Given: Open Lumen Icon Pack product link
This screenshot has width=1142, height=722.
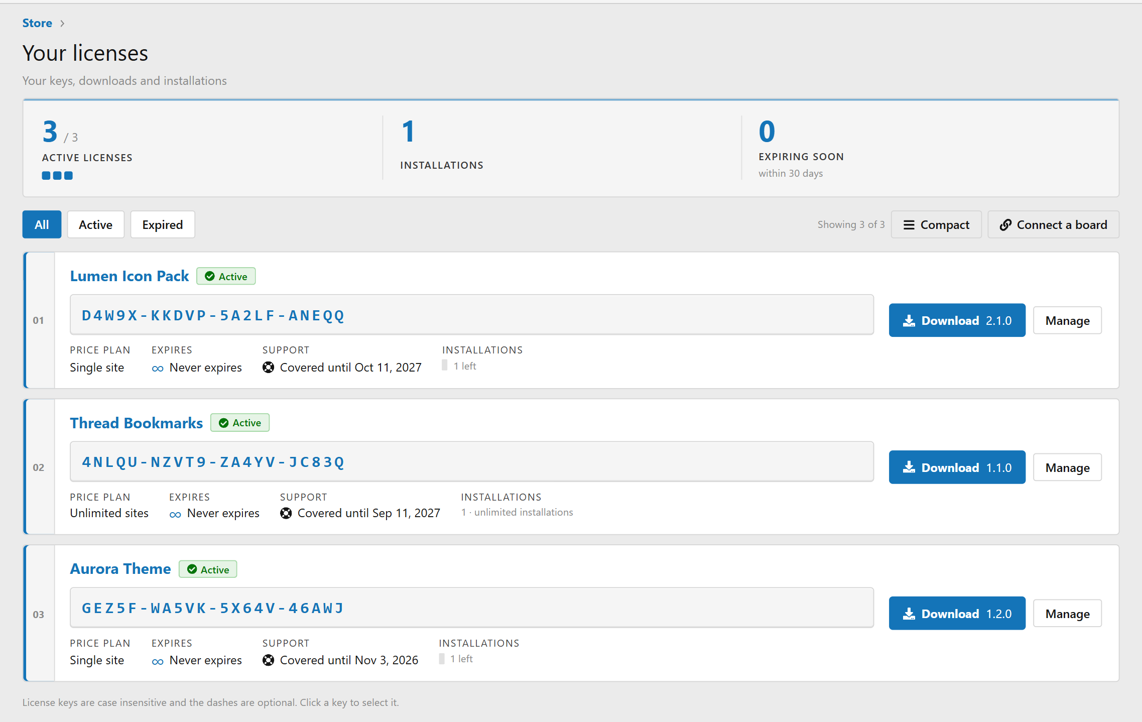Looking at the screenshot, I should pos(130,276).
